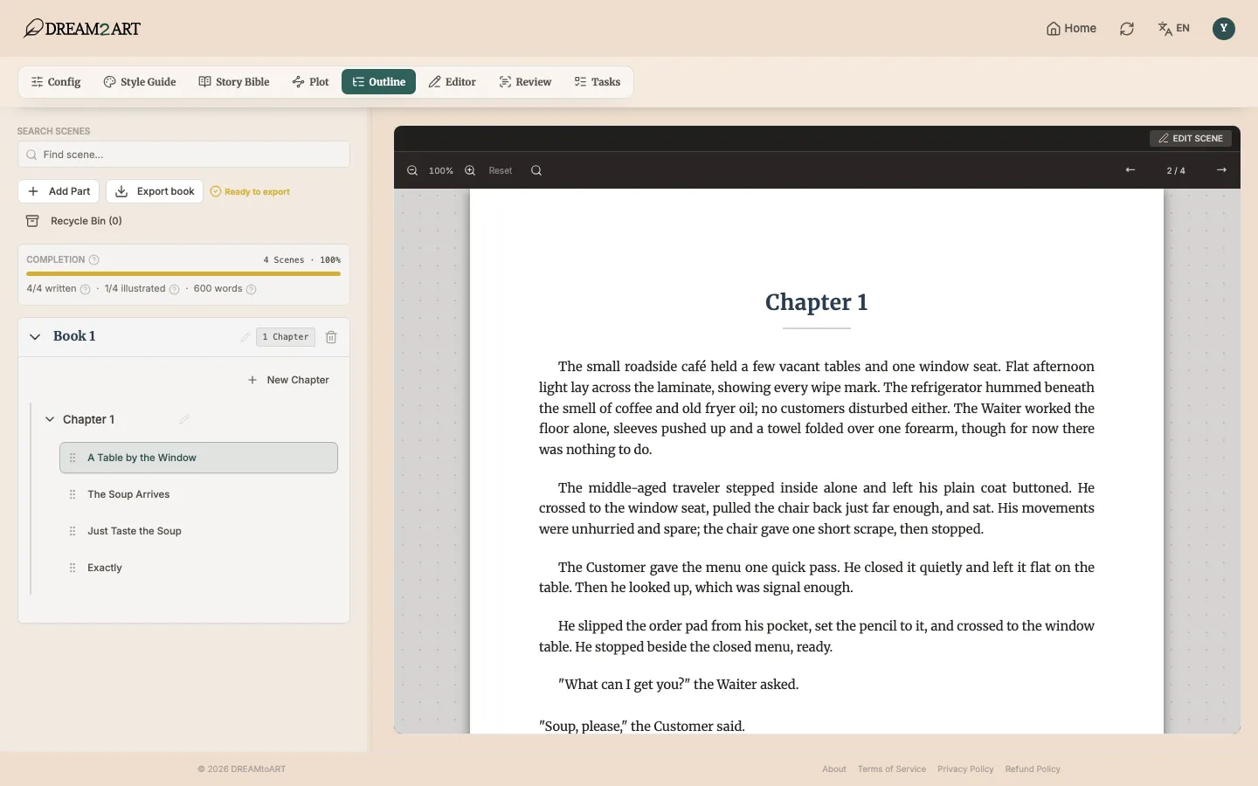The width and height of the screenshot is (1258, 786).
Task: Edit the Chapter 1 title with the pencil
Action: coord(184,419)
